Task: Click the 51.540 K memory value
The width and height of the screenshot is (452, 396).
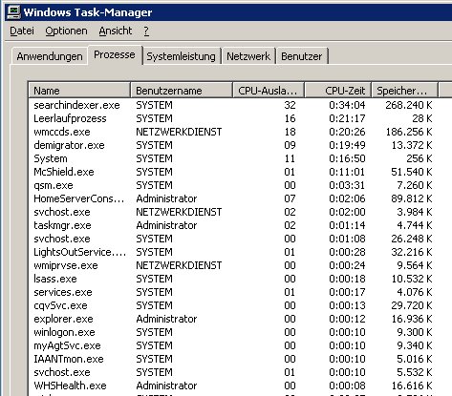Action: (x=412, y=172)
